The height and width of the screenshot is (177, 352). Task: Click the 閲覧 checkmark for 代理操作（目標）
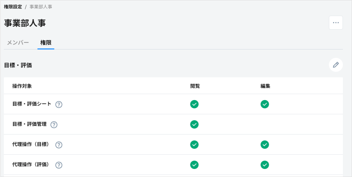pyautogui.click(x=194, y=145)
